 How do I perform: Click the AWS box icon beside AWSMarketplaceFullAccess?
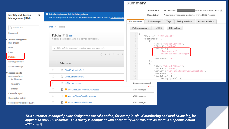66,102
